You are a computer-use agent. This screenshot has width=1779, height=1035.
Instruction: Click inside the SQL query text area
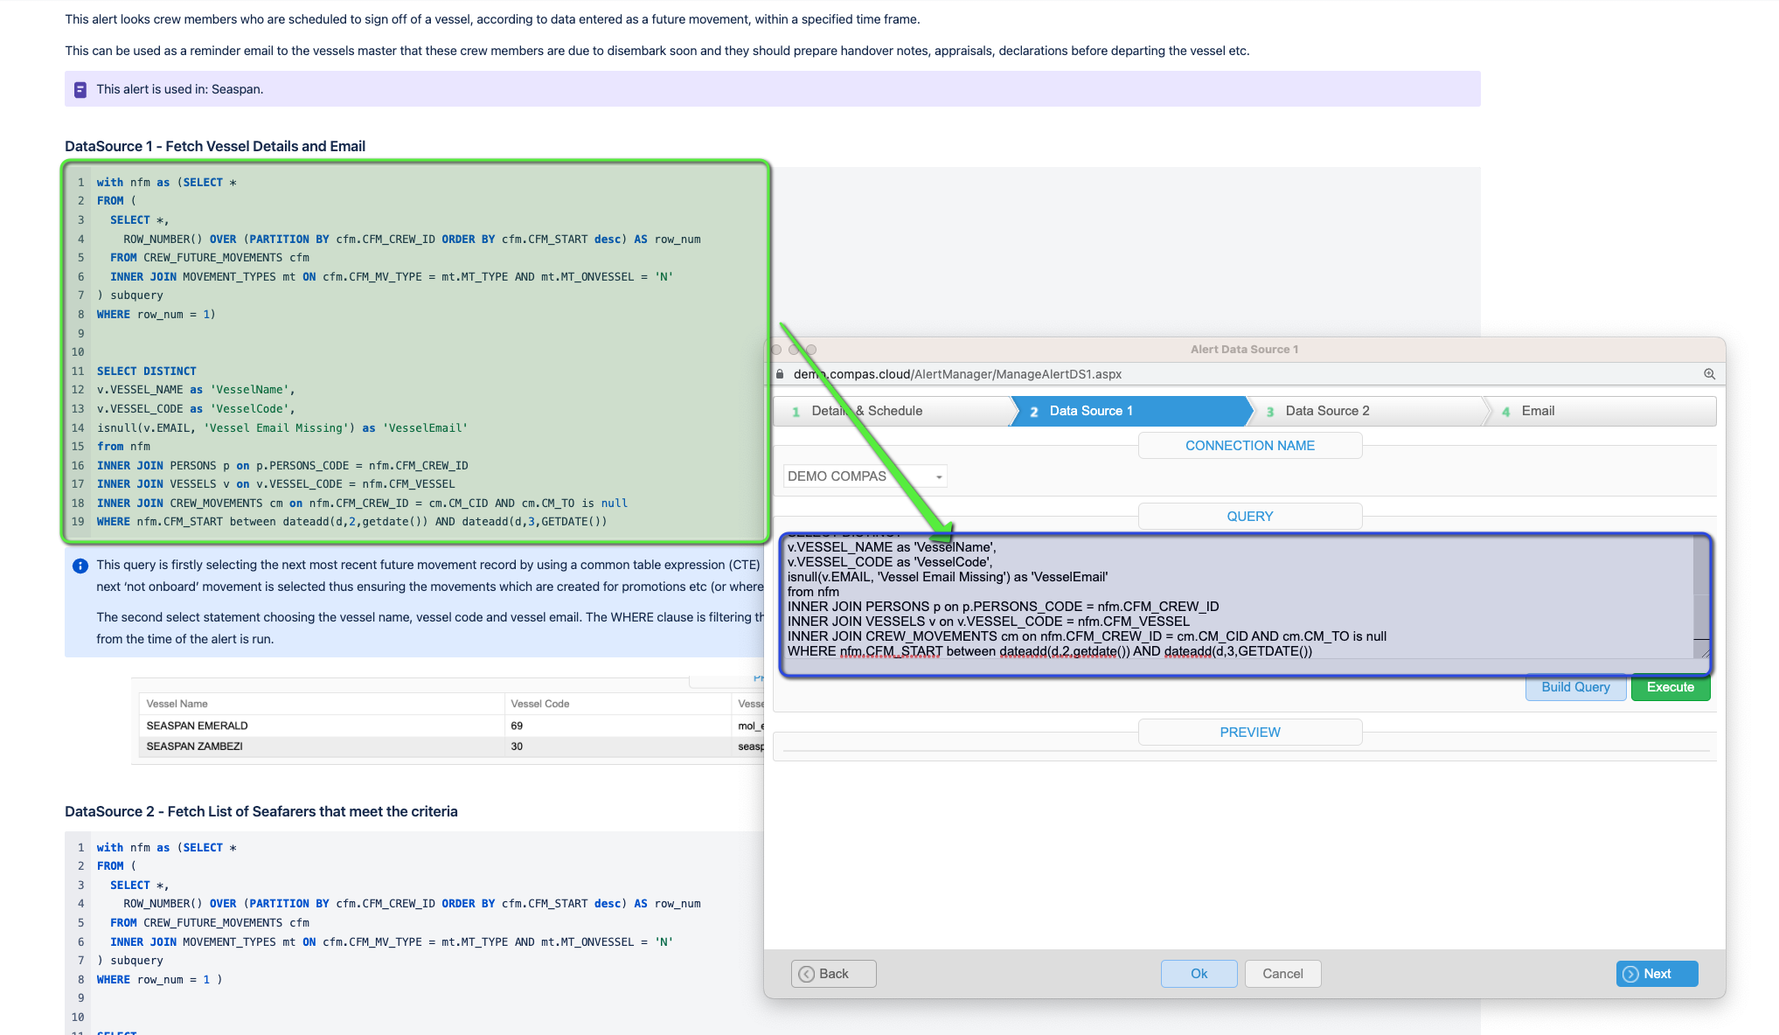tap(1237, 599)
